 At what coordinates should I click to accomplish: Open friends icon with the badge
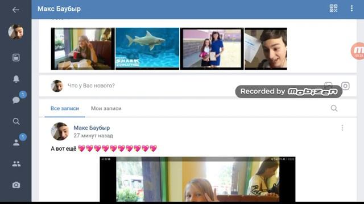coord(16,142)
